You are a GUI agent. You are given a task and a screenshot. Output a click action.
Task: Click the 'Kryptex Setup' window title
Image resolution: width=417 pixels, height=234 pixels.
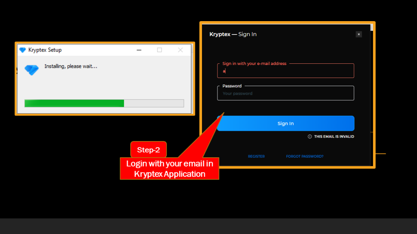[x=45, y=50]
